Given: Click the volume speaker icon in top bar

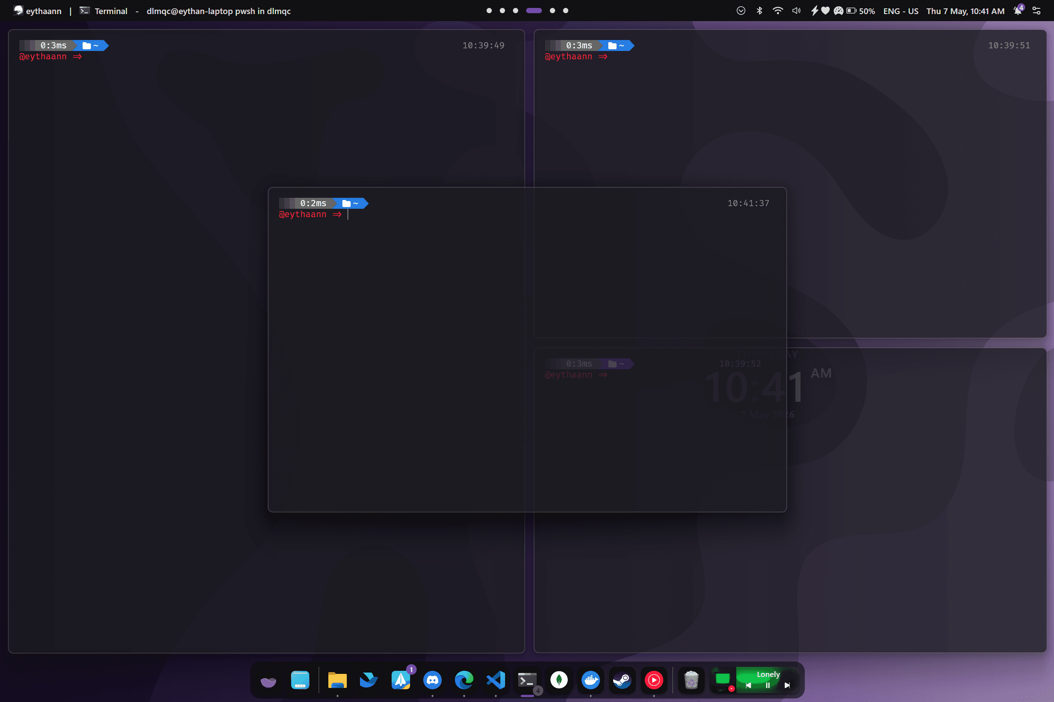Looking at the screenshot, I should pos(796,11).
